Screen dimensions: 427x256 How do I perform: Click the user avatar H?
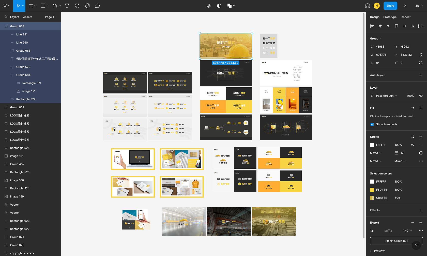click(377, 6)
